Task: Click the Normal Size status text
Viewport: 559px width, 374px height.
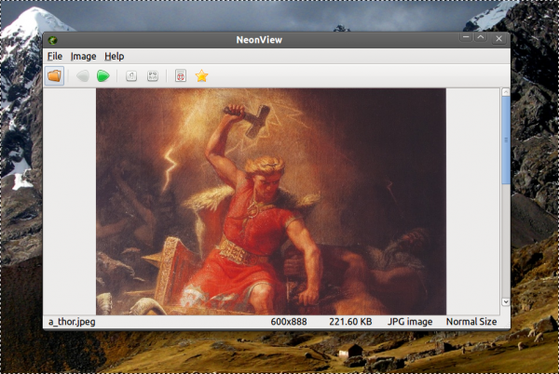Action: [471, 322]
